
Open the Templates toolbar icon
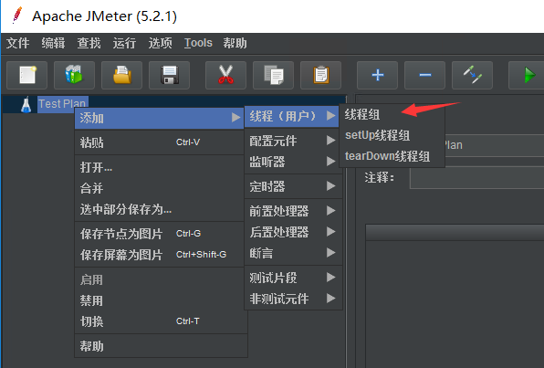[74, 75]
